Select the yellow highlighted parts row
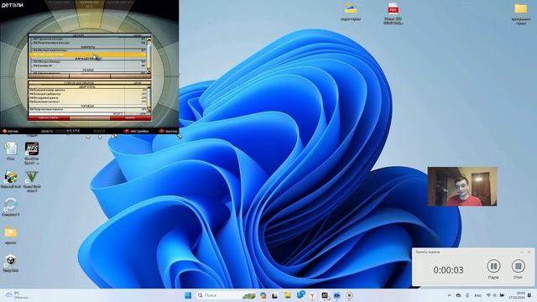 (x=88, y=54)
